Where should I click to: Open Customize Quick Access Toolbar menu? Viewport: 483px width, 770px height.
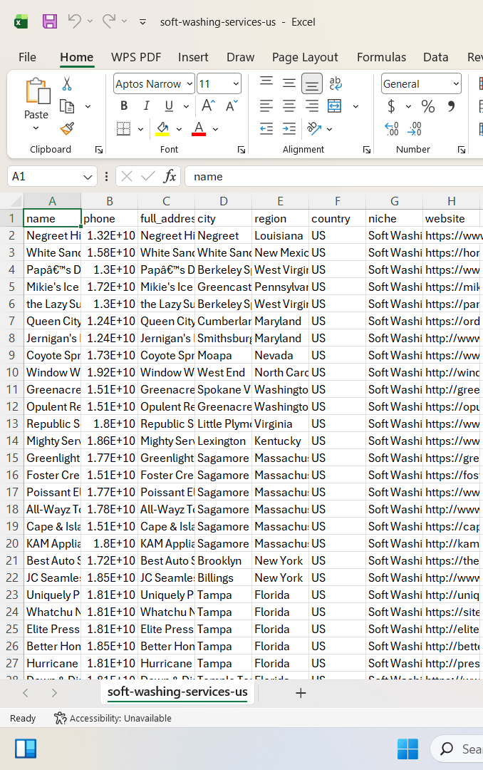click(x=143, y=22)
